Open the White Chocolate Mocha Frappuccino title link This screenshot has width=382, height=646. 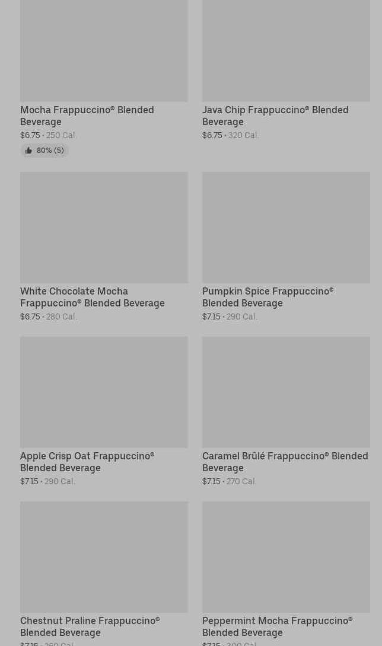pos(92,297)
